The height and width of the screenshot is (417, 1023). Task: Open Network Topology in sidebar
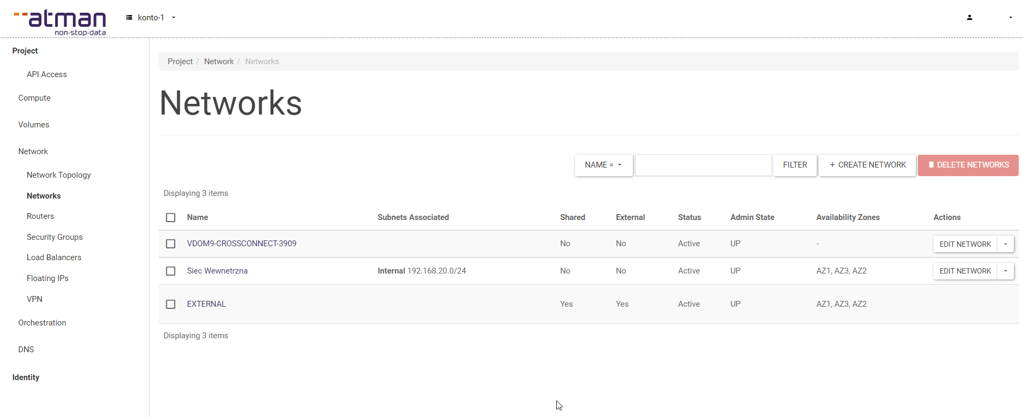pyautogui.click(x=59, y=175)
